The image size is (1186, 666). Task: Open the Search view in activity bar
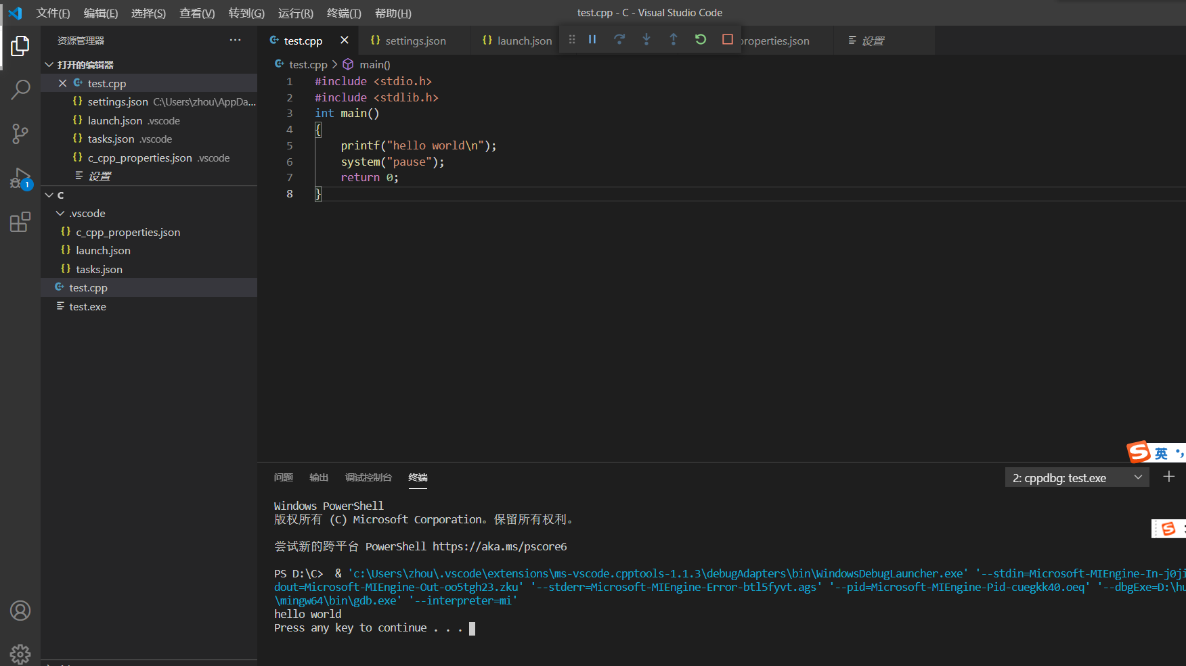(x=20, y=89)
